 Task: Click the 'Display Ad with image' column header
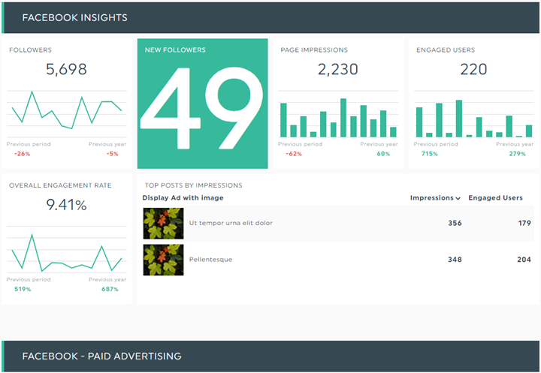pyautogui.click(x=183, y=198)
